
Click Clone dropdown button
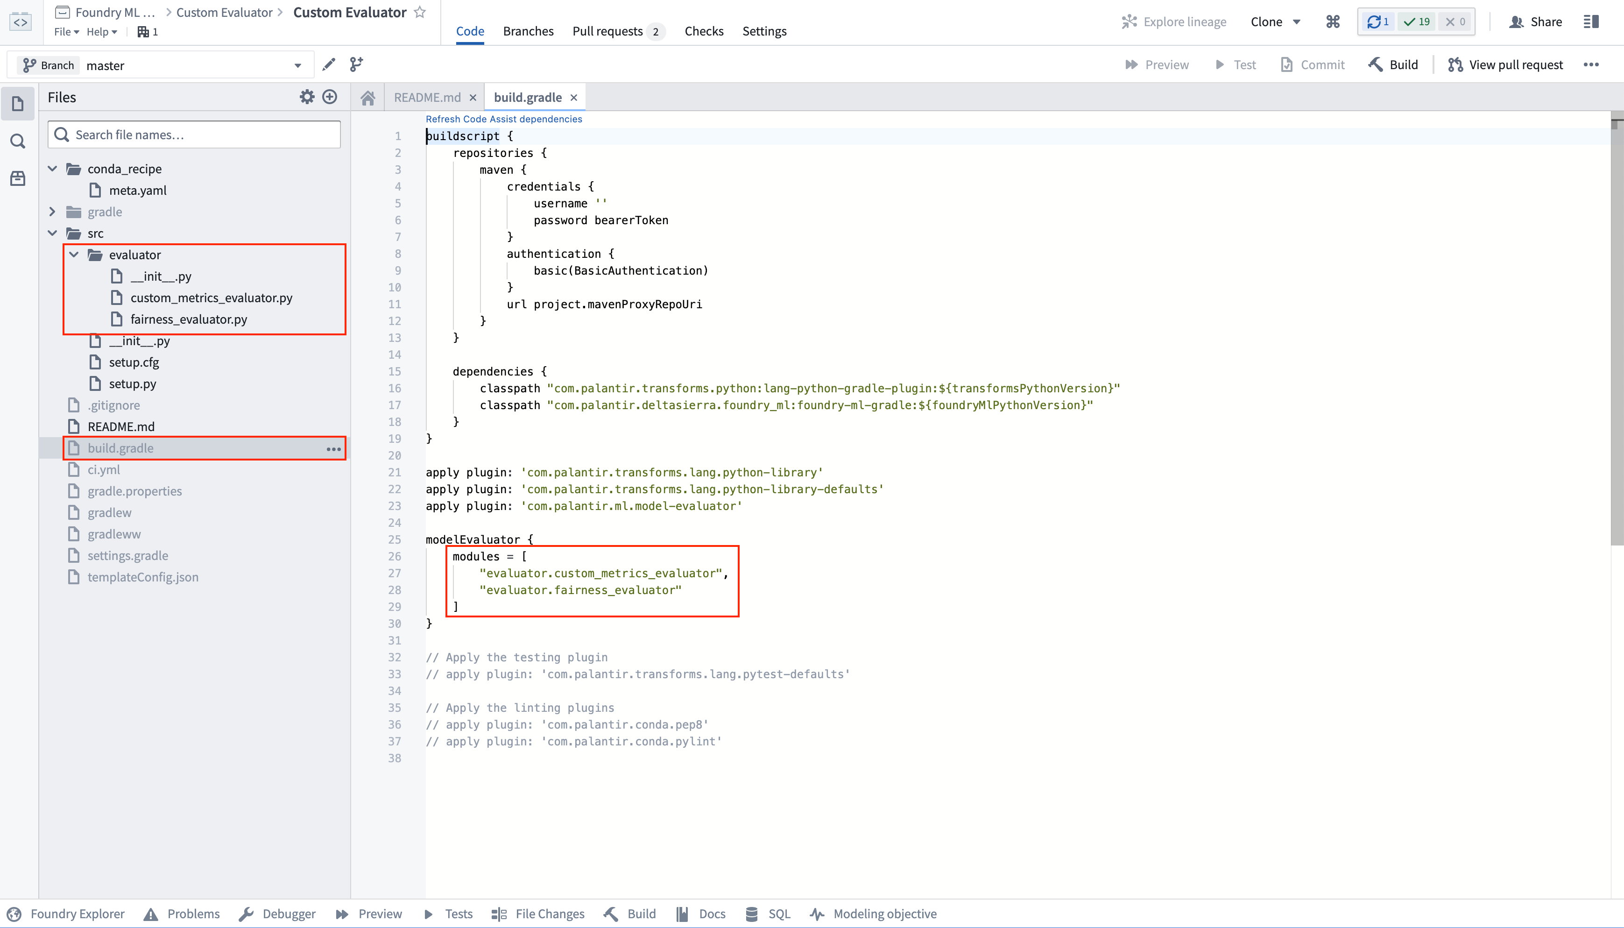tap(1275, 21)
